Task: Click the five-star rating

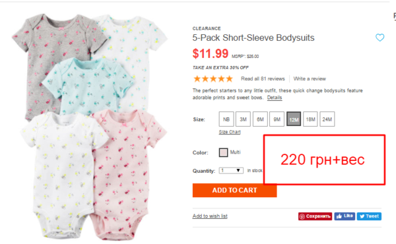Action: click(213, 78)
